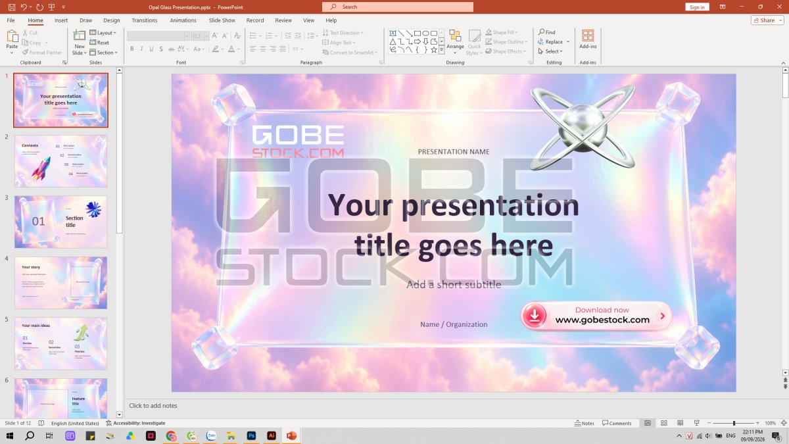Click the Search box in title bar
Image resolution: width=789 pixels, height=444 pixels.
[x=398, y=7]
